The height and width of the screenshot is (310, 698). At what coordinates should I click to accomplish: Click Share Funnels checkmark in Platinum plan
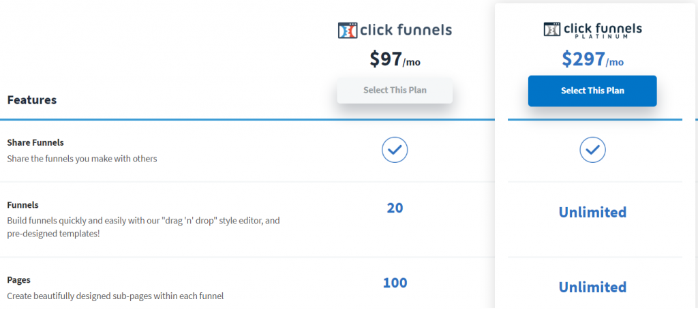point(592,151)
